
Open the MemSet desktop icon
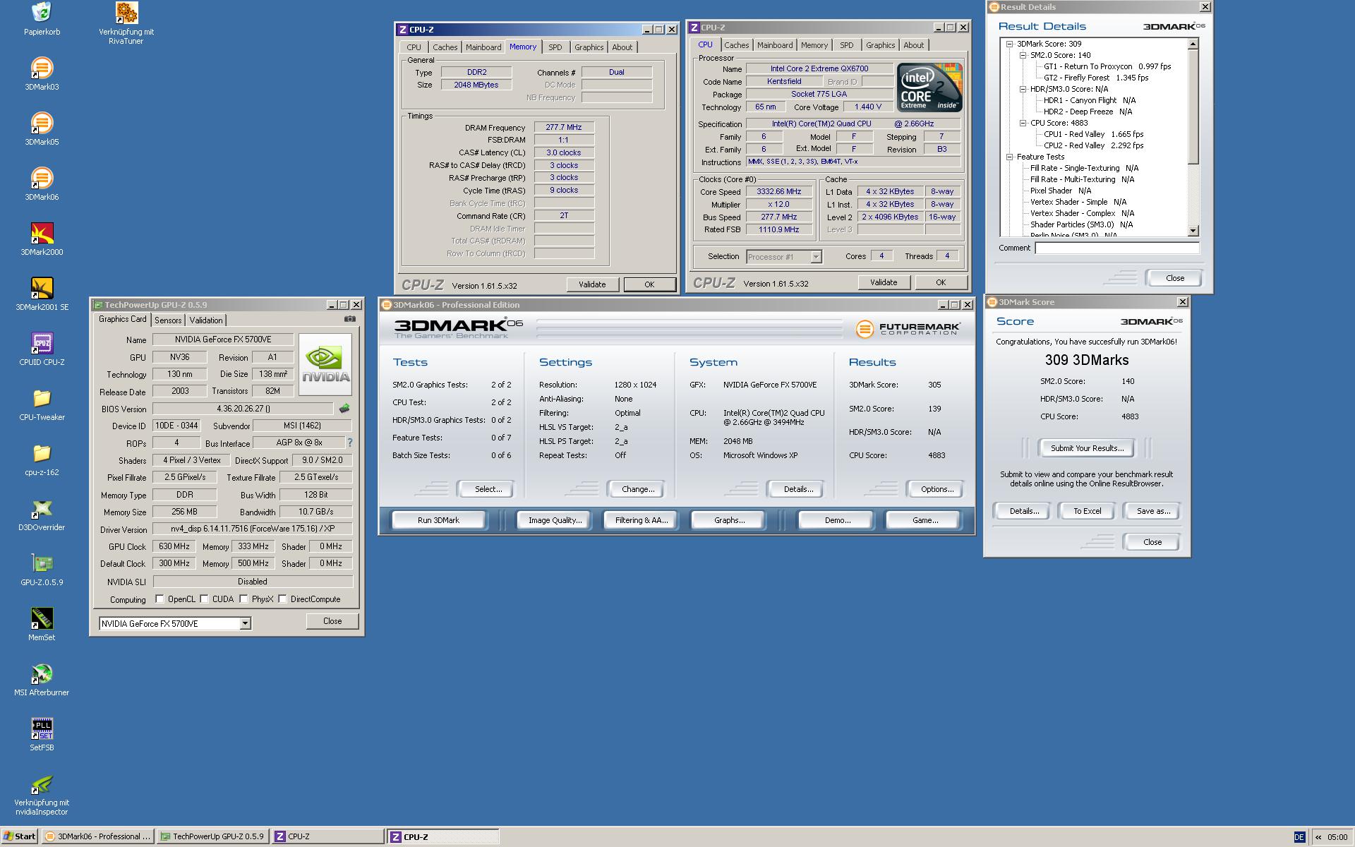coord(42,619)
